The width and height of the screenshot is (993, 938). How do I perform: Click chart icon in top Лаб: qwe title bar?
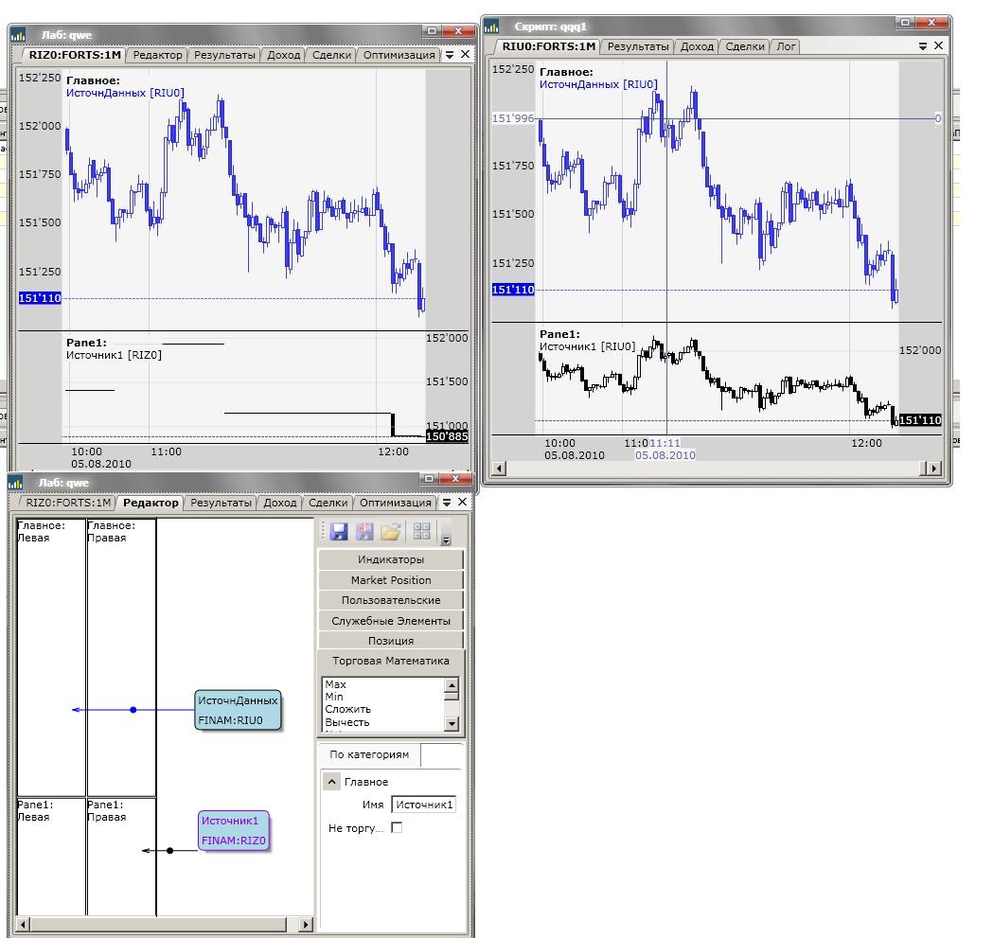pos(18,35)
